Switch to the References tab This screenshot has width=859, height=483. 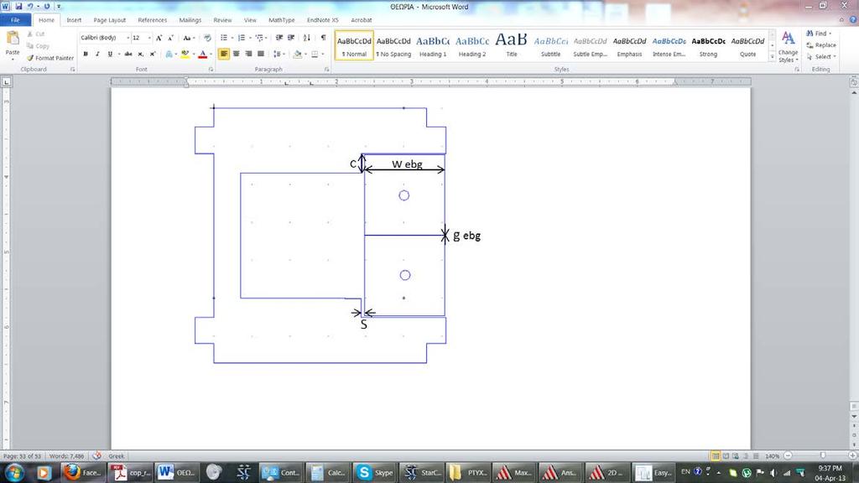[x=153, y=20]
